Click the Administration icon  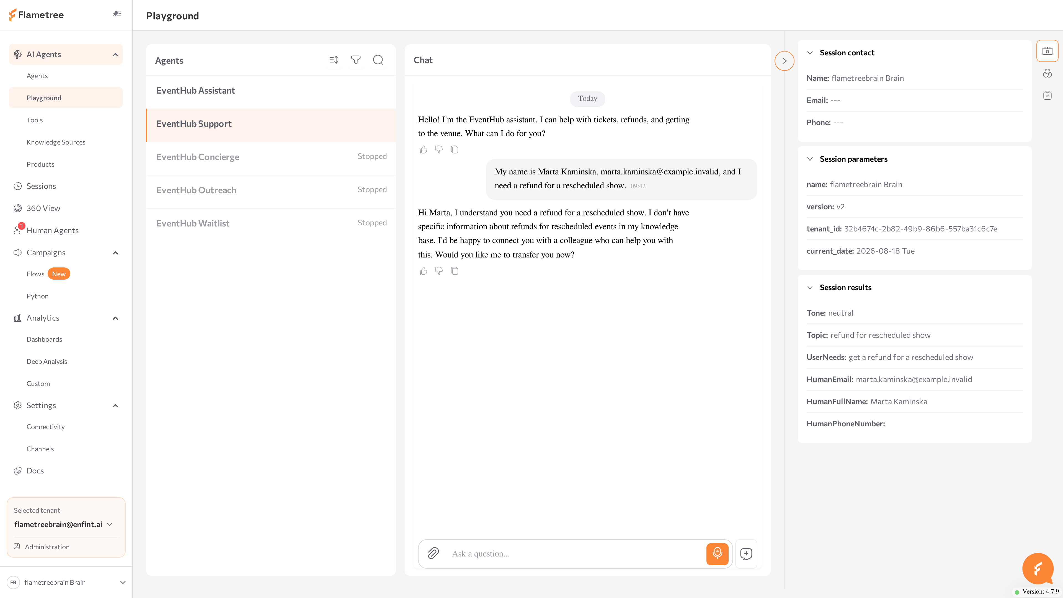coord(17,547)
